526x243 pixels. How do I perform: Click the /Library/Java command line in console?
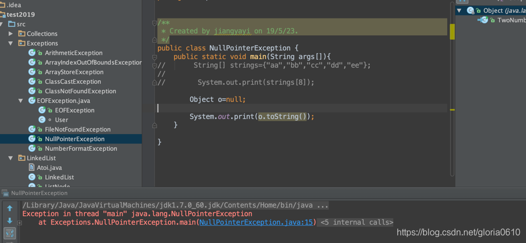[176, 205]
